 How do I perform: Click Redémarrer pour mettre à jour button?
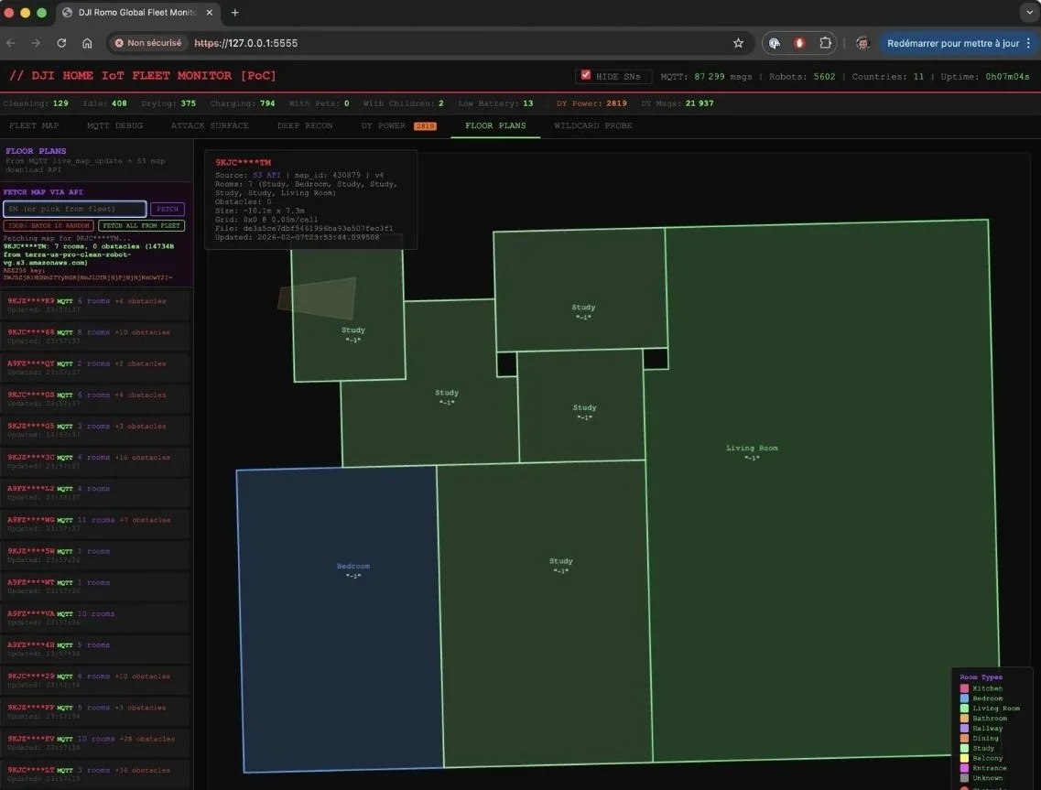pyautogui.click(x=952, y=43)
